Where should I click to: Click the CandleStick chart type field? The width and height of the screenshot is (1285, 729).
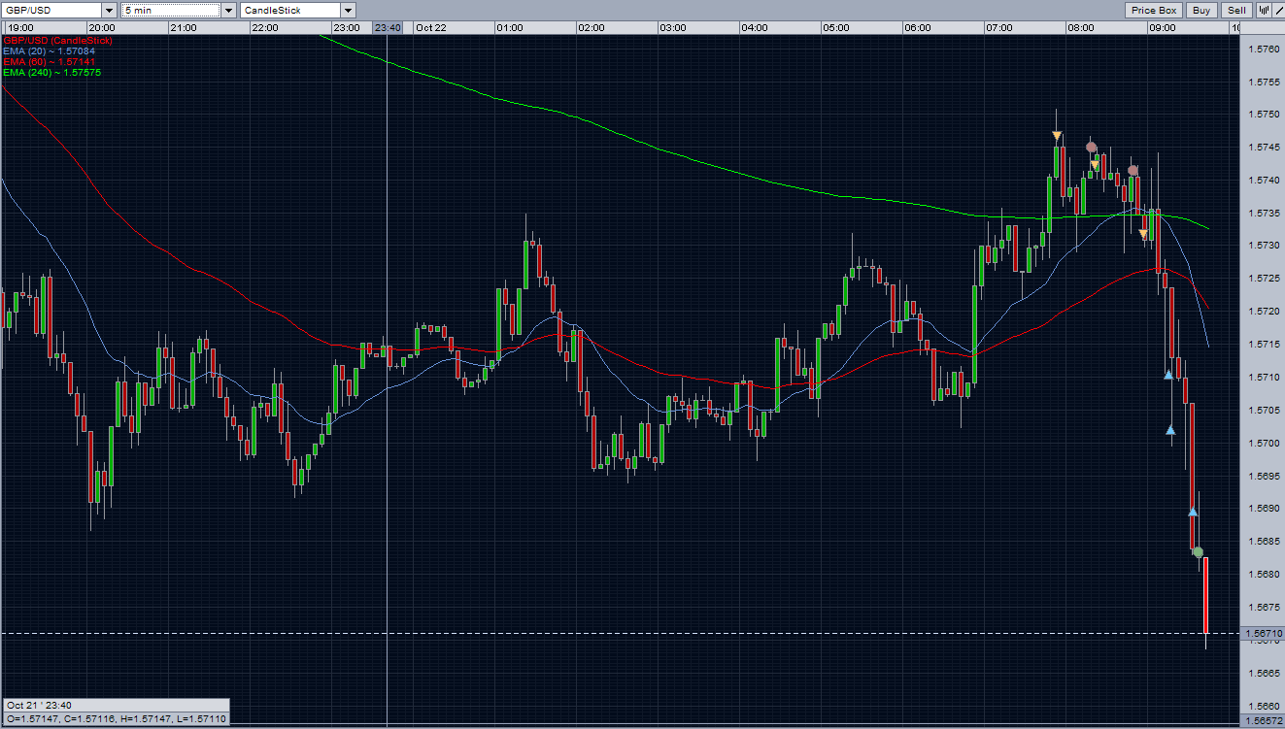coord(290,10)
